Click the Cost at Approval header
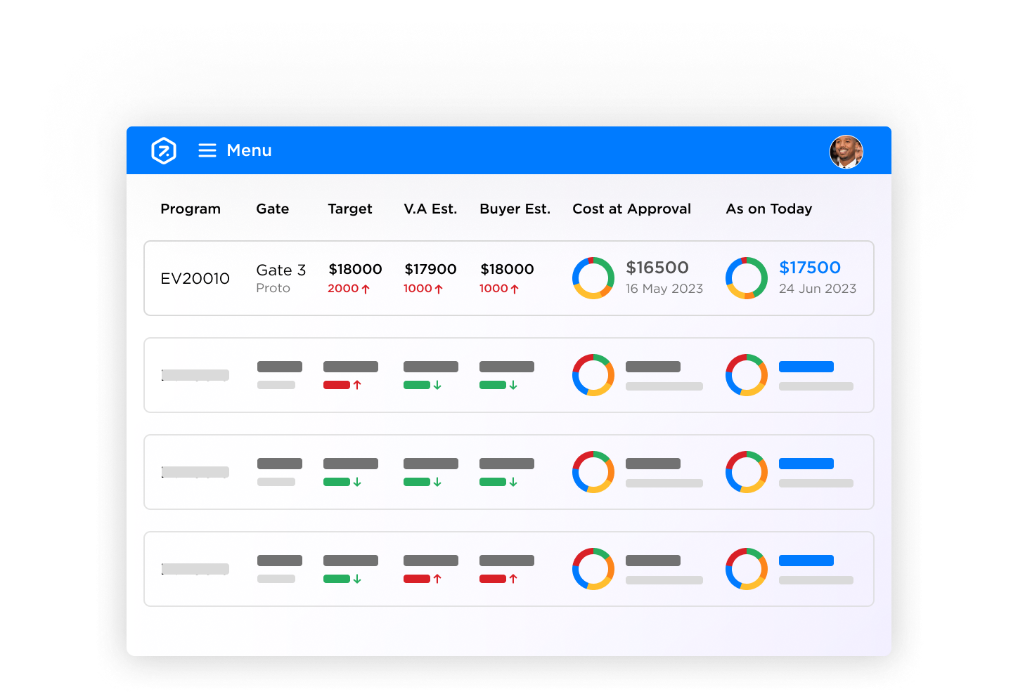 click(632, 209)
